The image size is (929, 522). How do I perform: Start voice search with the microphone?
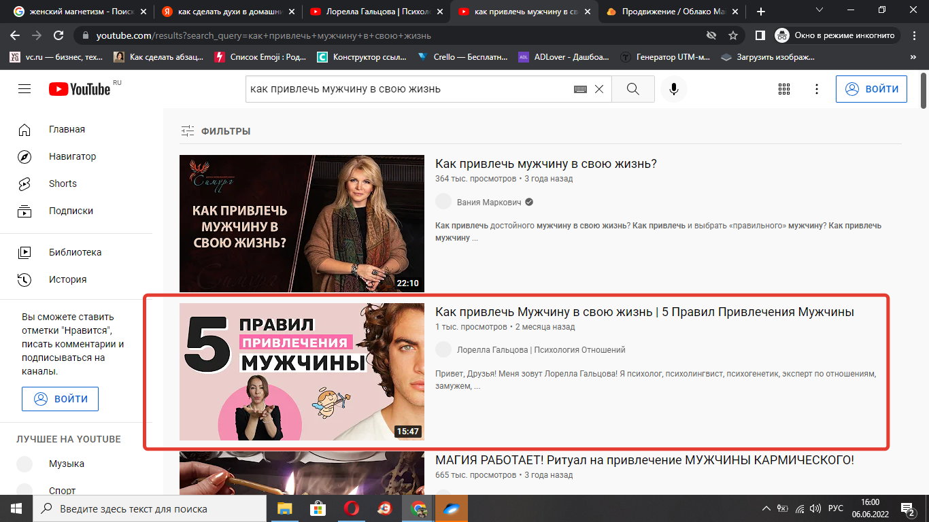[x=674, y=89]
